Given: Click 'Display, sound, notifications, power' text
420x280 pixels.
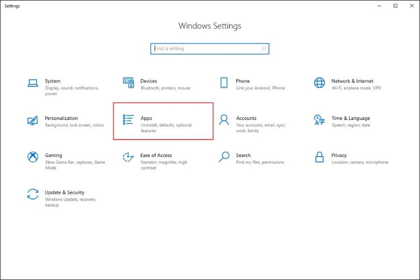Looking at the screenshot, I should [72, 91].
